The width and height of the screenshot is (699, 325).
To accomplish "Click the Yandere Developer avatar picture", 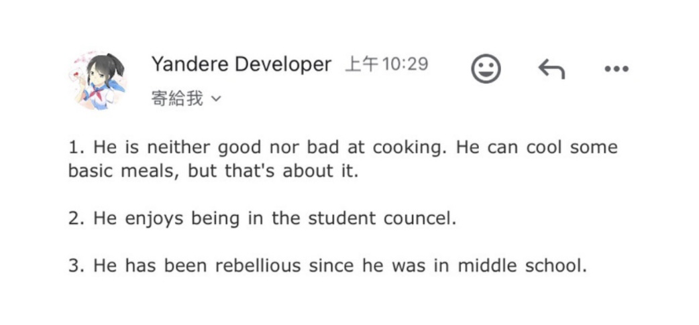I will 101,81.
